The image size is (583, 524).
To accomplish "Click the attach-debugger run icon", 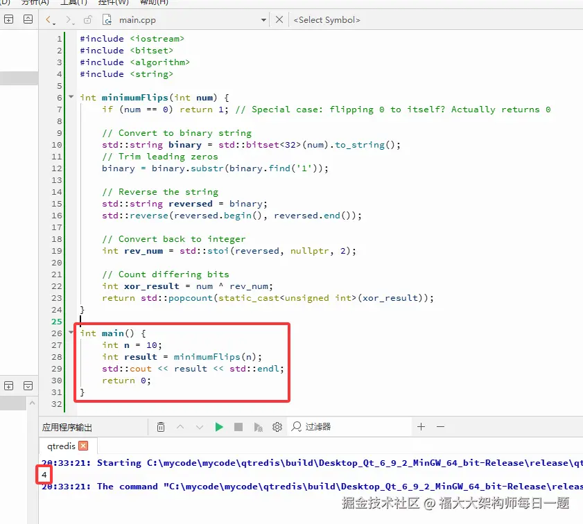I will click(x=258, y=427).
